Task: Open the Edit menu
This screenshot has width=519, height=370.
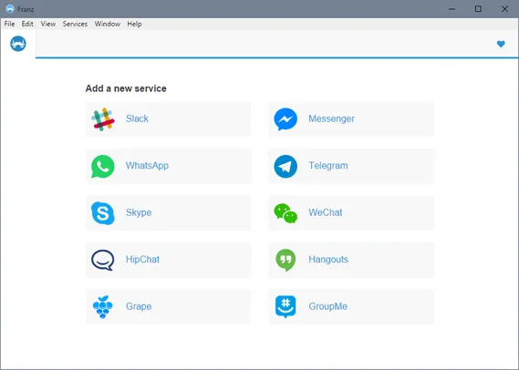Action: click(x=27, y=24)
